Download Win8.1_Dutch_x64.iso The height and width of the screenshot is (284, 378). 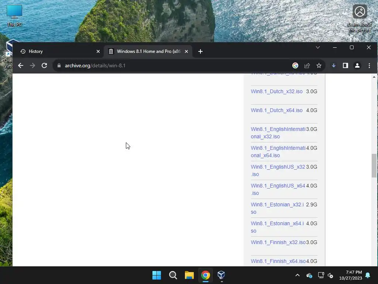(x=276, y=110)
